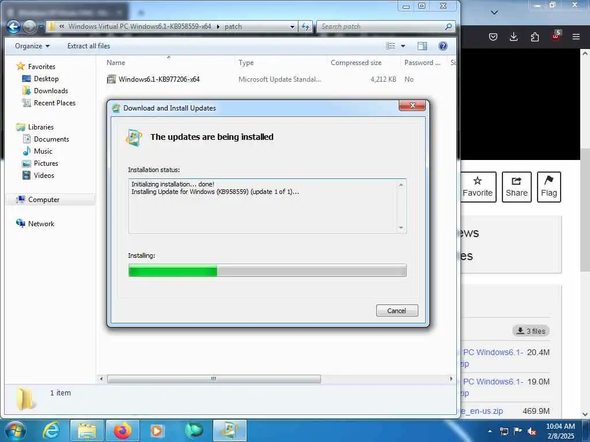Open the Windows Start menu
The width and height of the screenshot is (590, 442).
(15, 430)
